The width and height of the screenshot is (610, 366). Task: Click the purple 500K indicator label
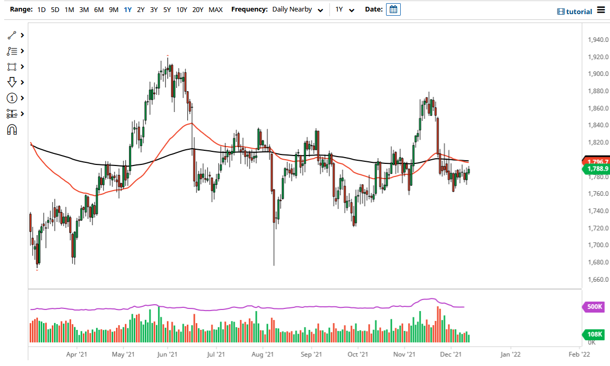594,306
